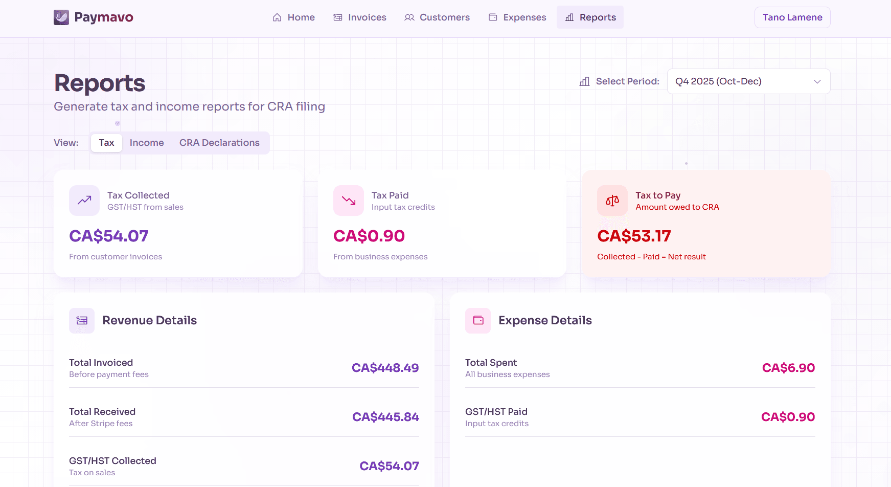
Task: Click the Expenses icon in the navbar
Action: point(492,17)
